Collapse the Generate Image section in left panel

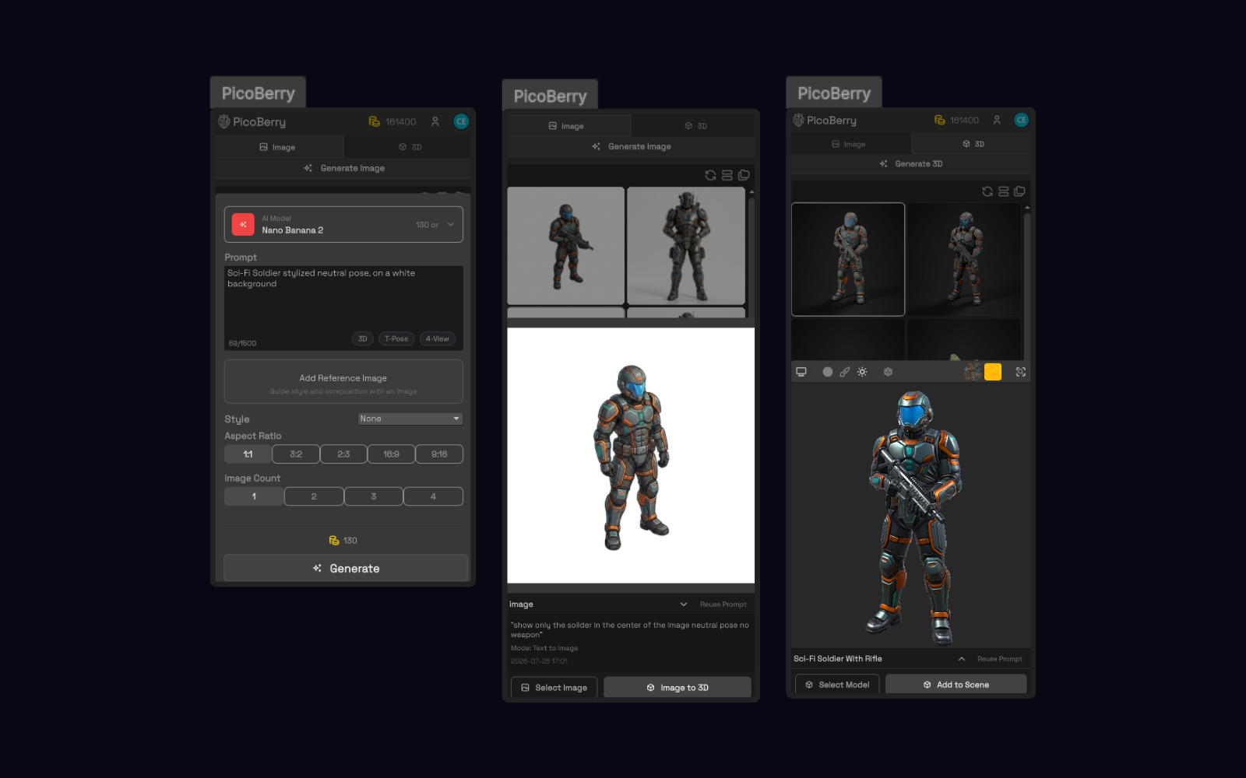[343, 168]
